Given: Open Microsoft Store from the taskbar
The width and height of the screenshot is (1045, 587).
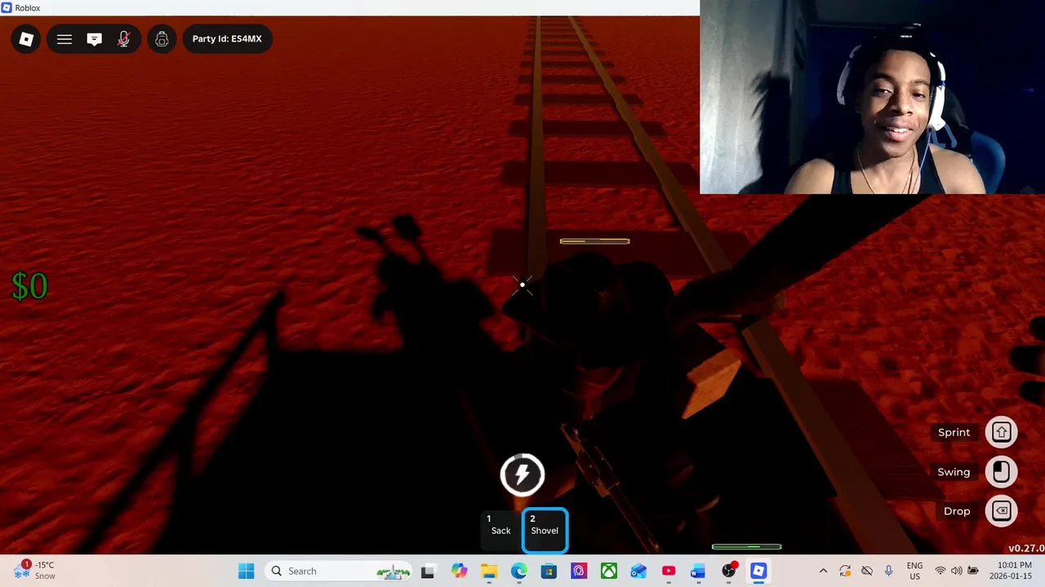Looking at the screenshot, I should [549, 572].
